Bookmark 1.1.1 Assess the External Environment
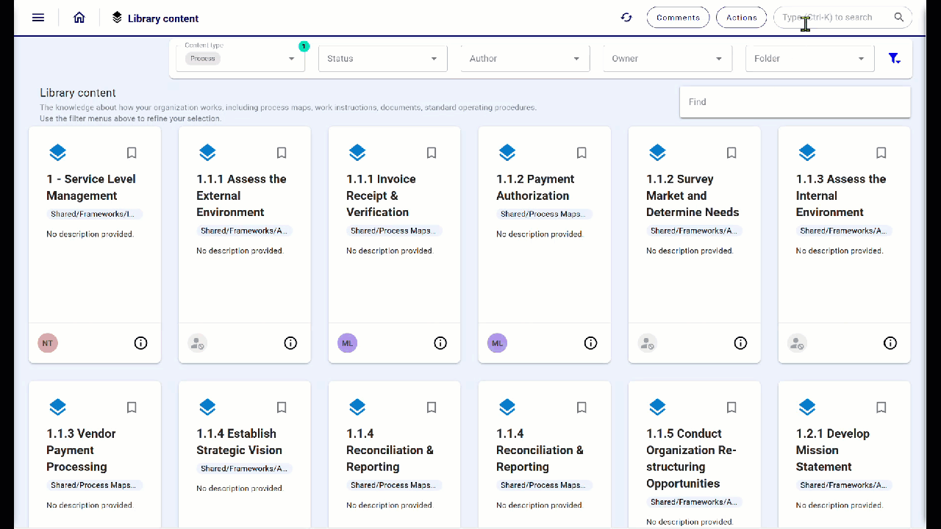Screen dimensions: 941x529 [282, 153]
